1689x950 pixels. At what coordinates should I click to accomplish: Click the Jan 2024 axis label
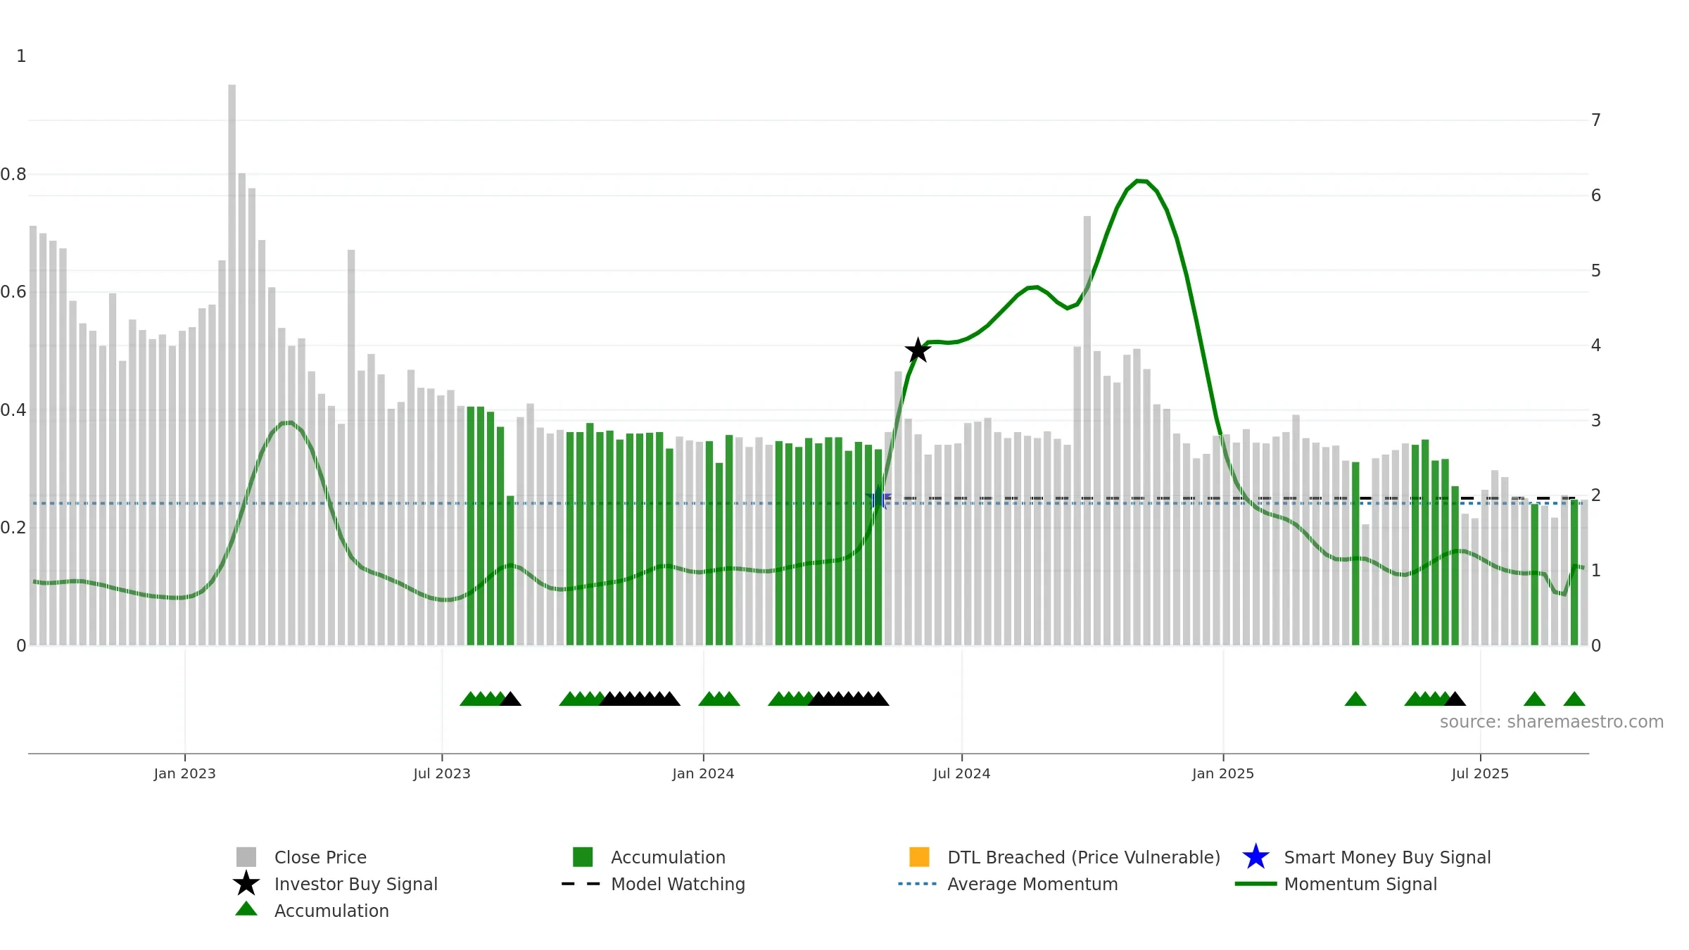[703, 773]
